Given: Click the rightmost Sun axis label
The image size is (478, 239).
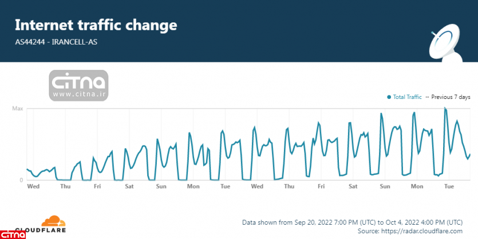Looking at the screenshot, I should pos(385,186).
